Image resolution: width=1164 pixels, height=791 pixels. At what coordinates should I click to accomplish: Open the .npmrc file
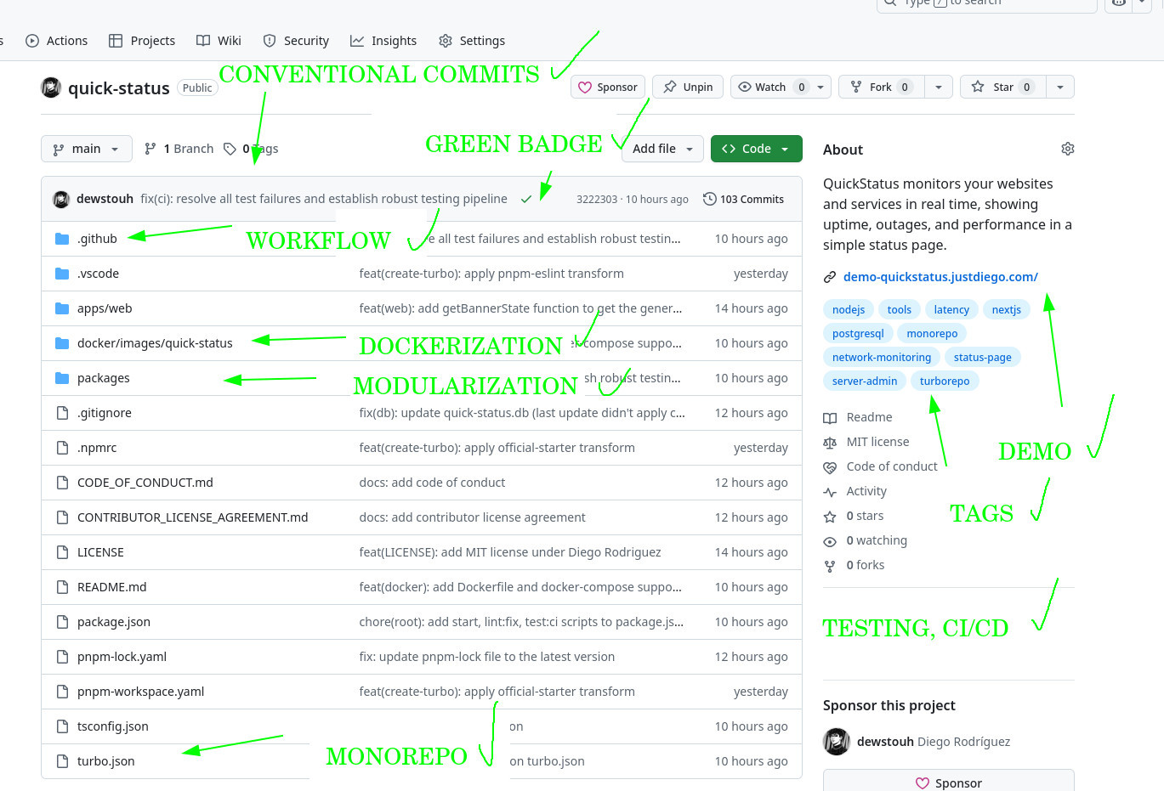point(97,448)
